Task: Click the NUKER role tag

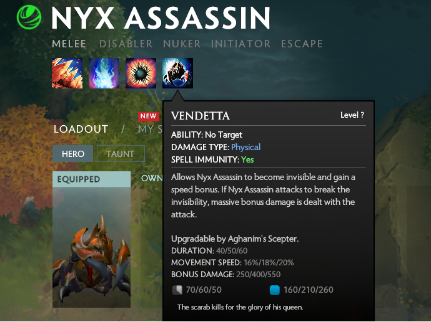Action: pyautogui.click(x=182, y=44)
